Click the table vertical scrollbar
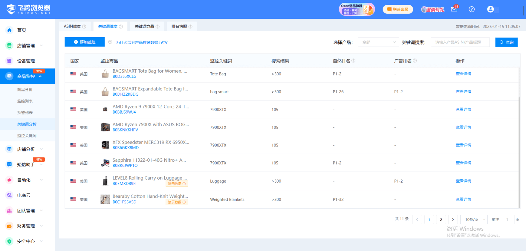This screenshot has width=526, height=251. click(x=519, y=153)
